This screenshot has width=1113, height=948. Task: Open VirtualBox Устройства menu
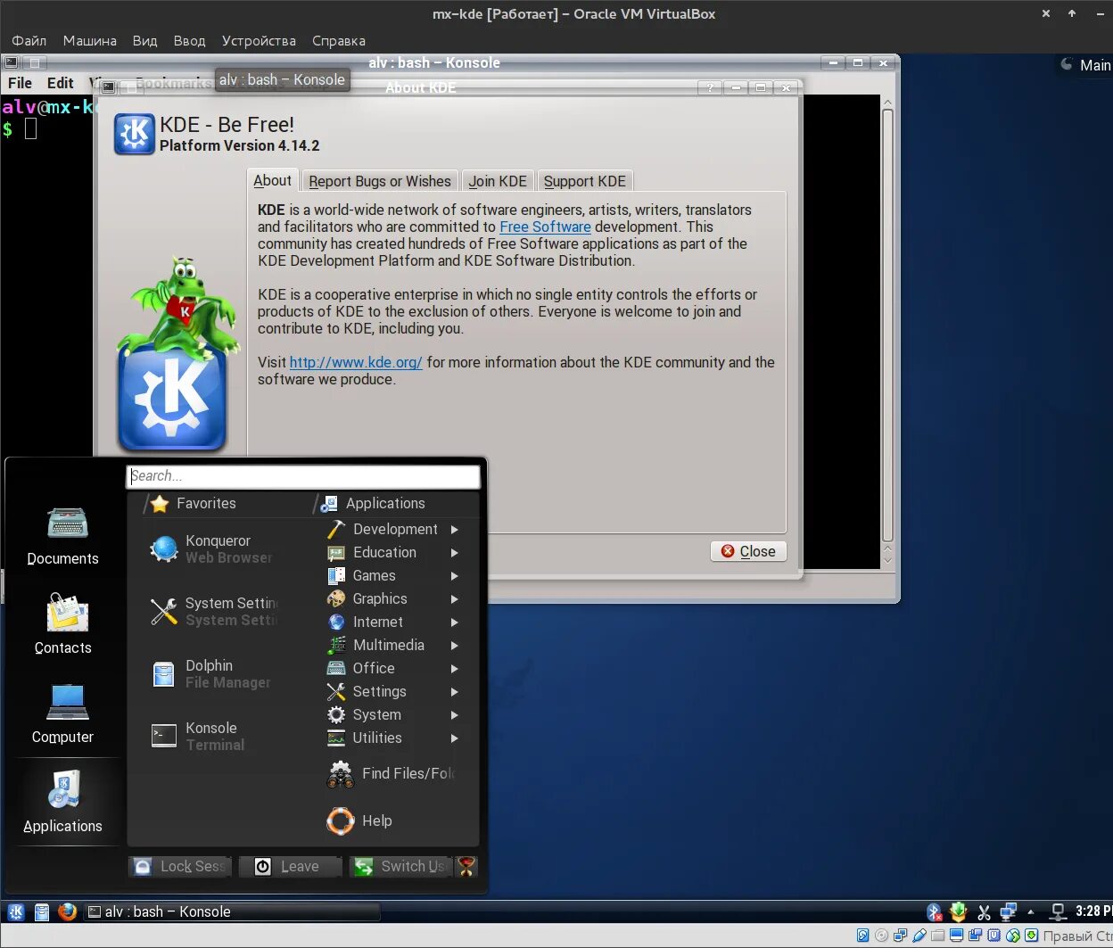coord(259,41)
